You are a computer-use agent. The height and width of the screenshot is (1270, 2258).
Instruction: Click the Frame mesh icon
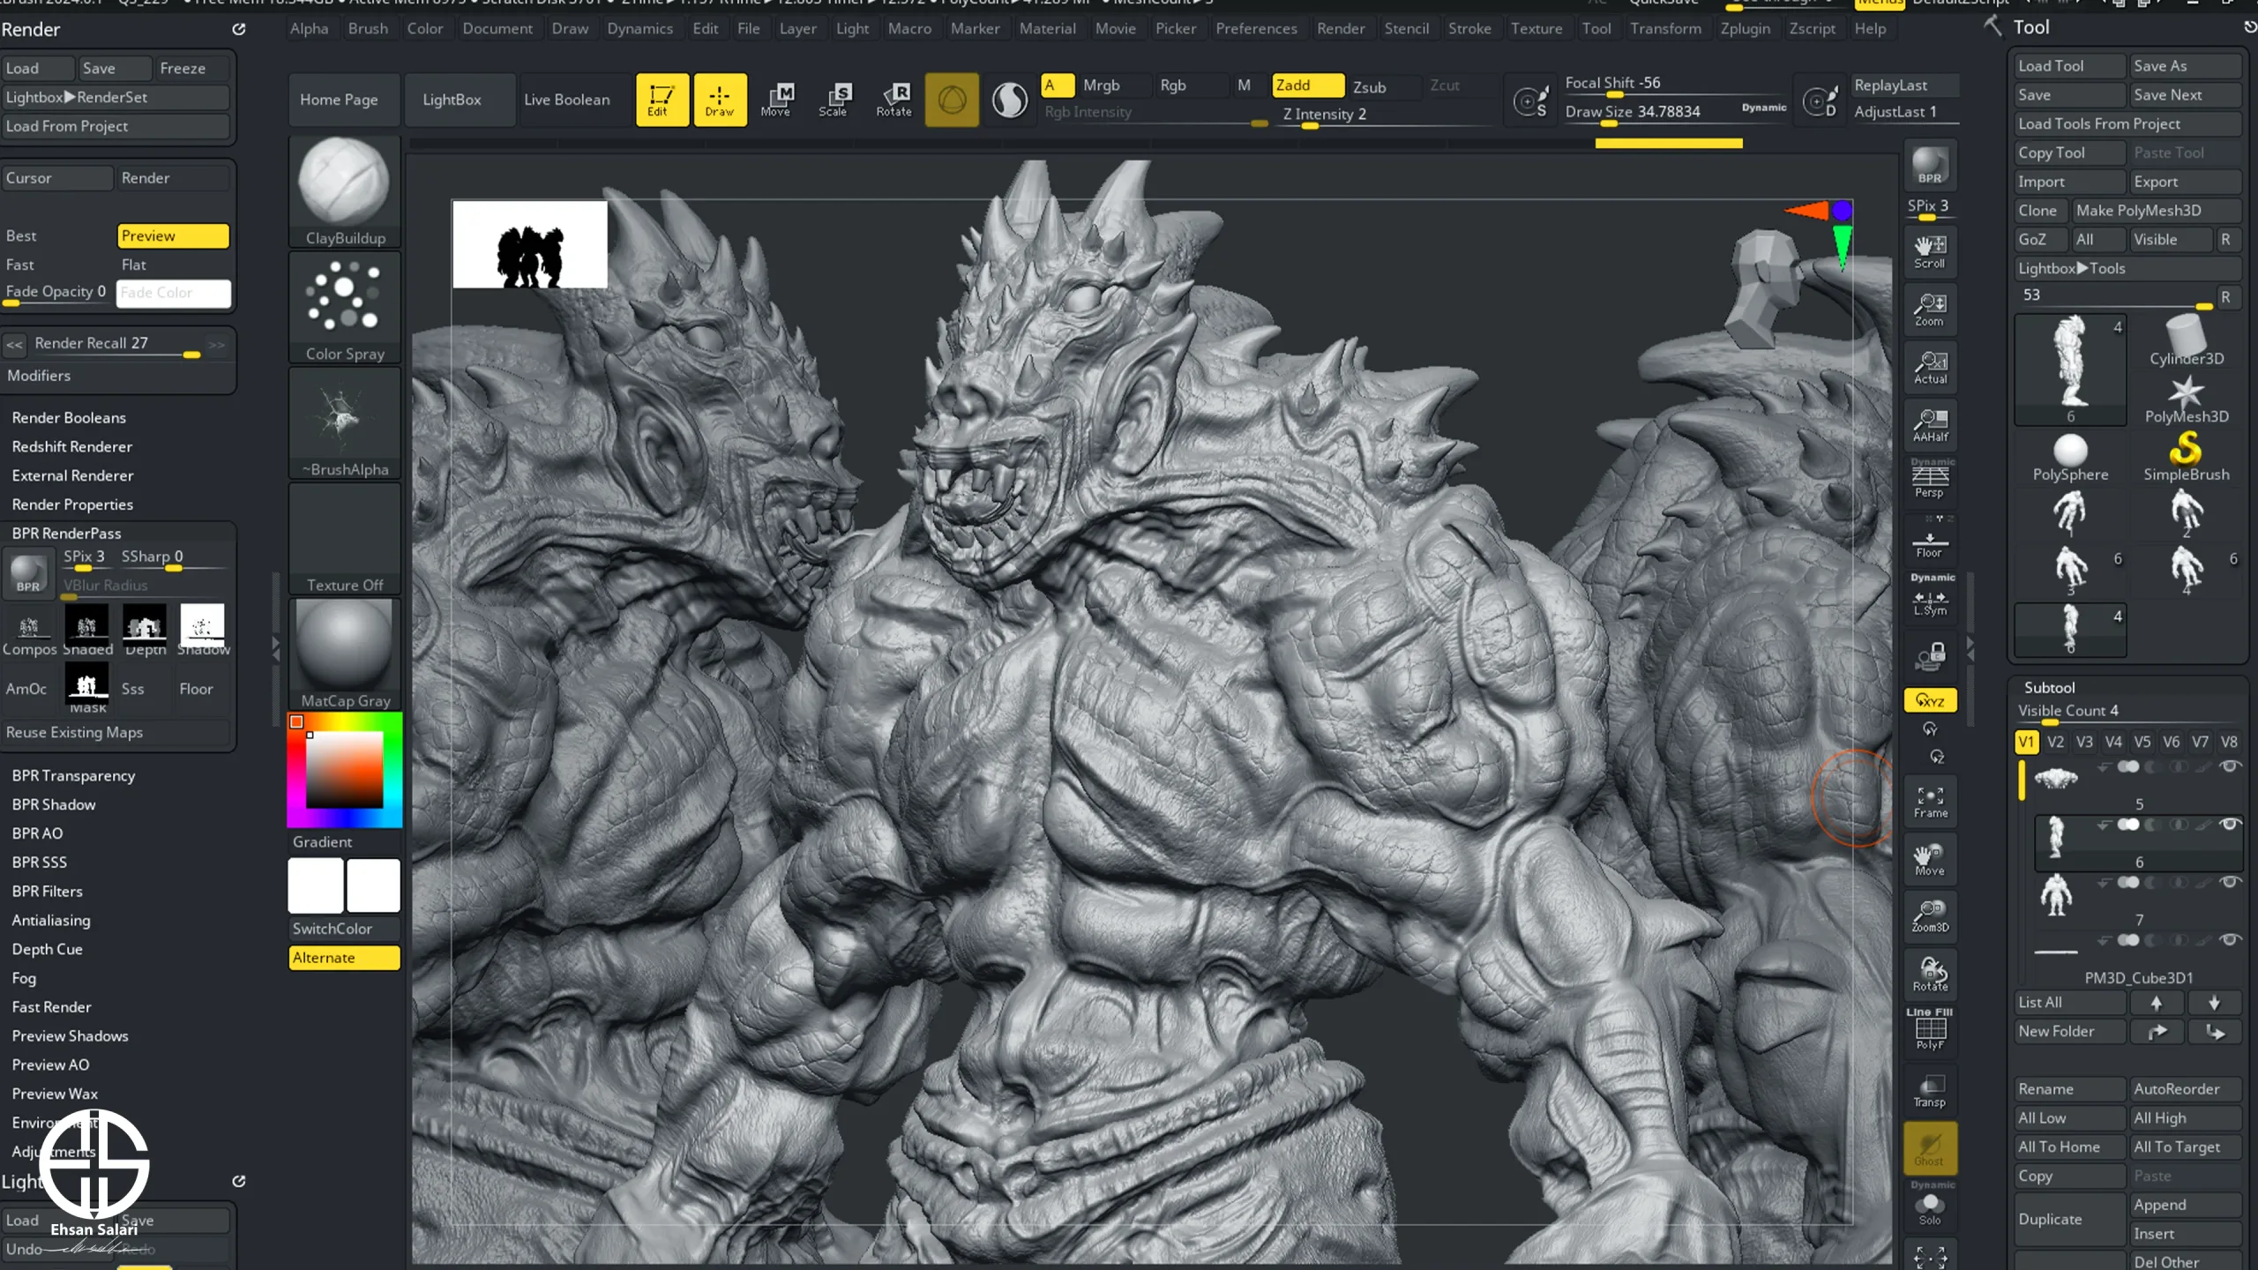pos(1930,802)
